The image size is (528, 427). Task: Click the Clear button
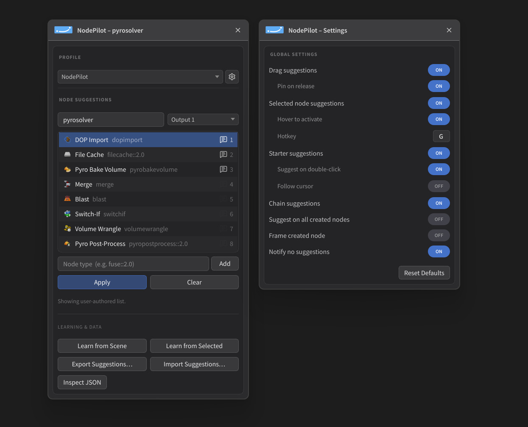pos(194,282)
